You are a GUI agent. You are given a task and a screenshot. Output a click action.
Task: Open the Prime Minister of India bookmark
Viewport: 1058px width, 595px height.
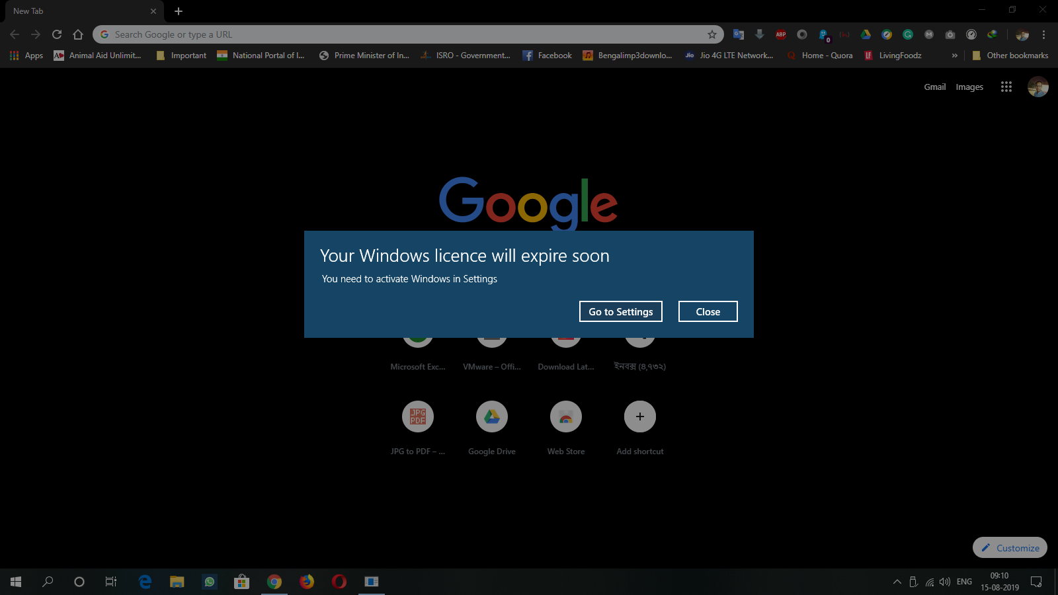tap(364, 56)
